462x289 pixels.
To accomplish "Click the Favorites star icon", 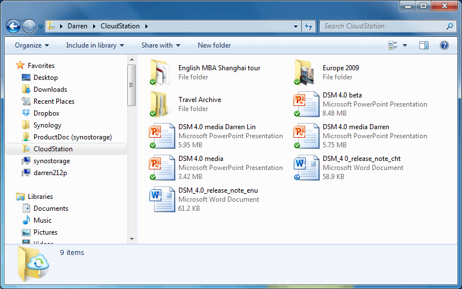I will click(20, 65).
